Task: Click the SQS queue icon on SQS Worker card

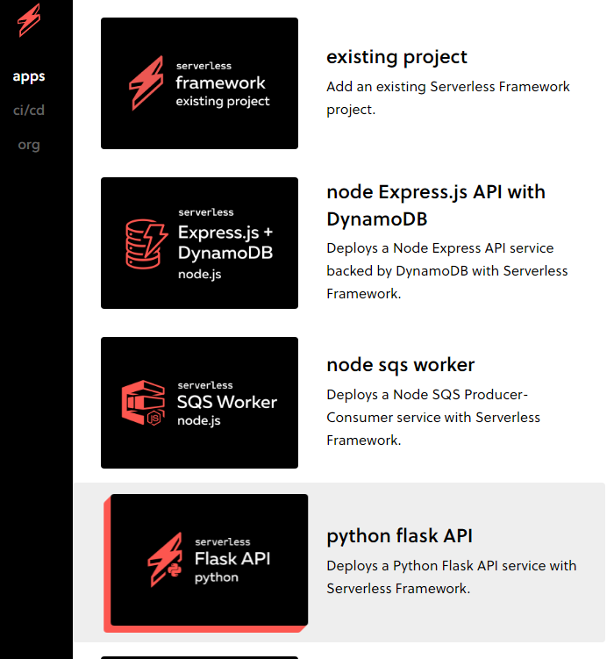Action: pos(143,403)
